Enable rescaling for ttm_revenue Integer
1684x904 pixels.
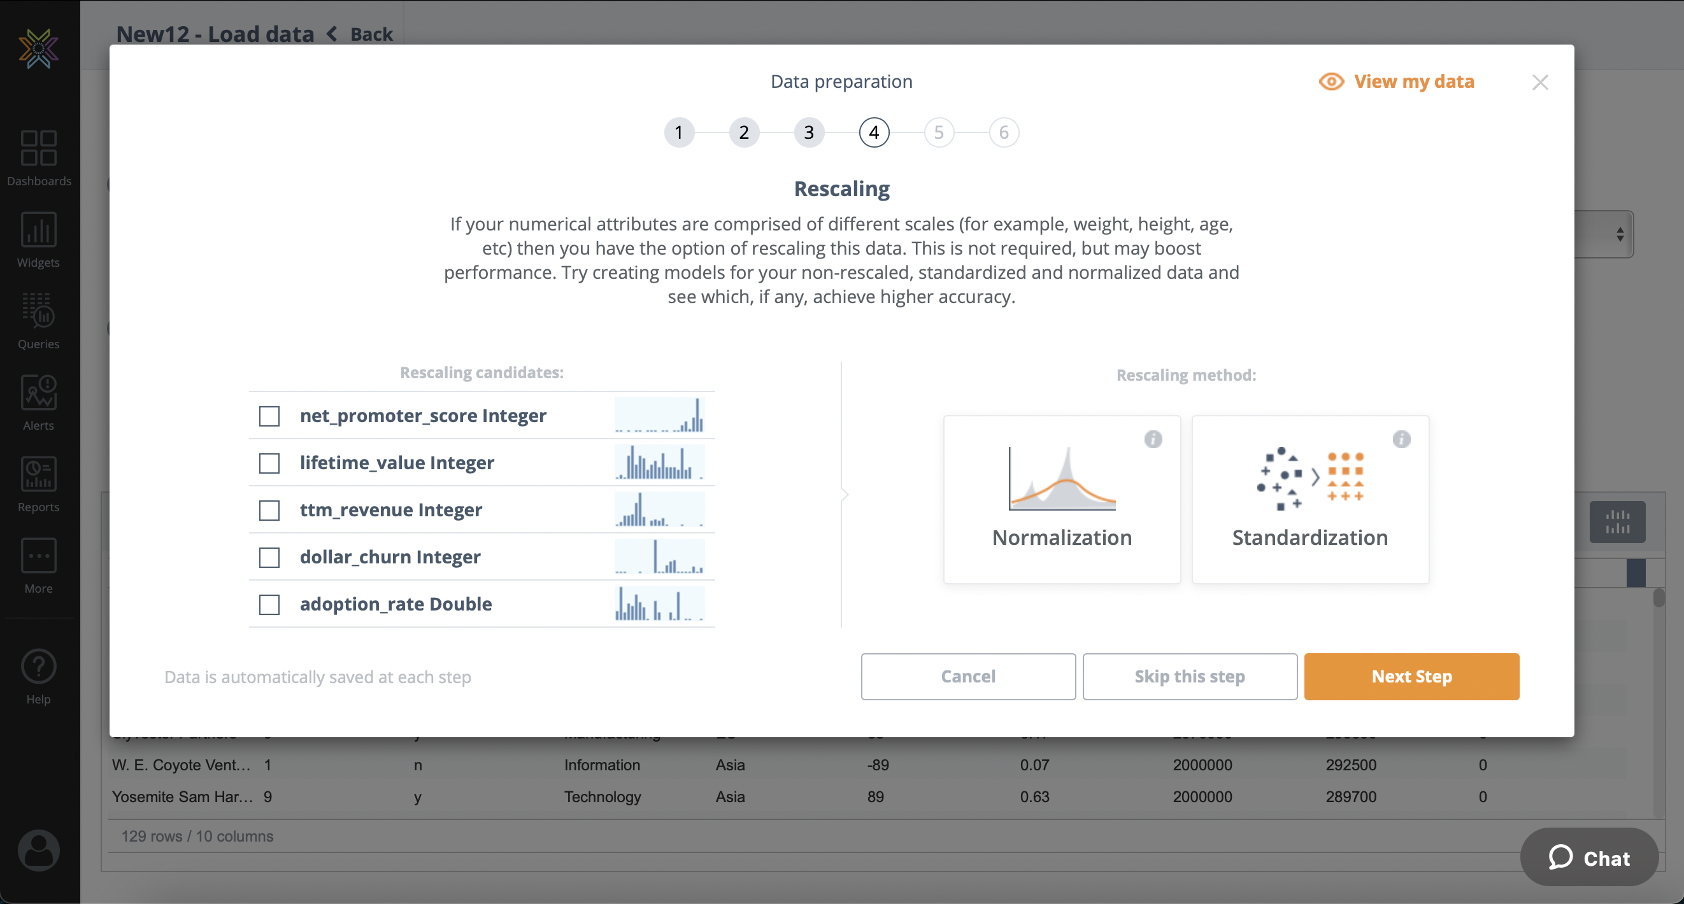(x=269, y=511)
